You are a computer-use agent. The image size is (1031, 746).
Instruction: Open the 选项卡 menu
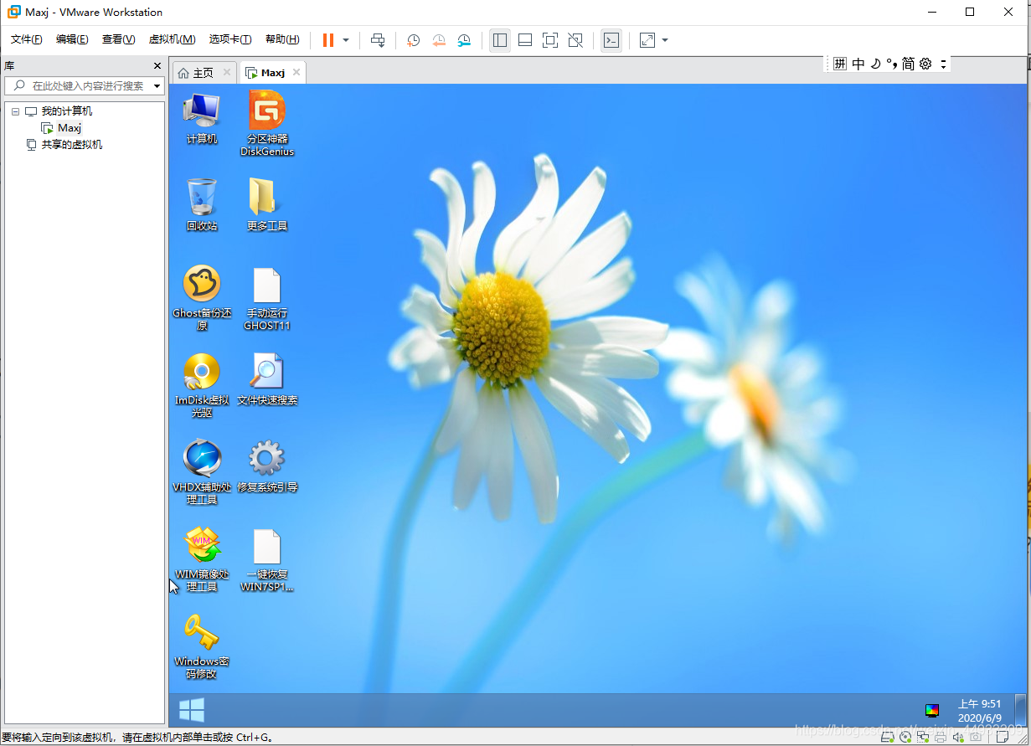[x=230, y=39]
